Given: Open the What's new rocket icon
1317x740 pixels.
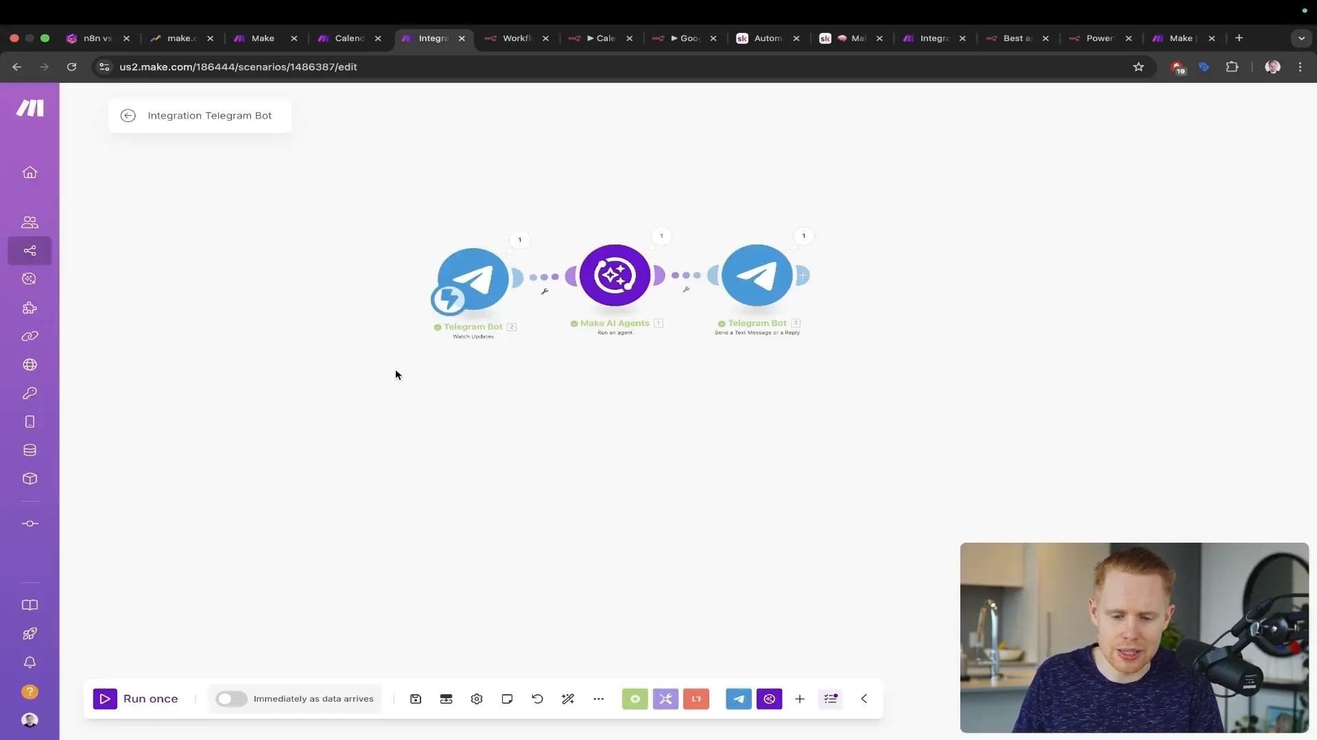Looking at the screenshot, I should point(29,634).
